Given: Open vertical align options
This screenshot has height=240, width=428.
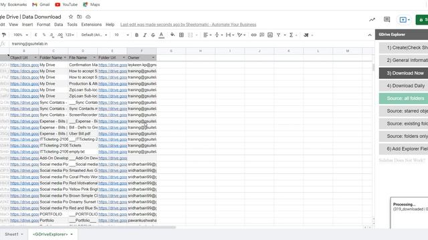Looking at the screenshot, I should [x=219, y=35].
